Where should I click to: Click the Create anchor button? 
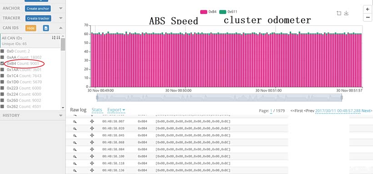click(38, 9)
